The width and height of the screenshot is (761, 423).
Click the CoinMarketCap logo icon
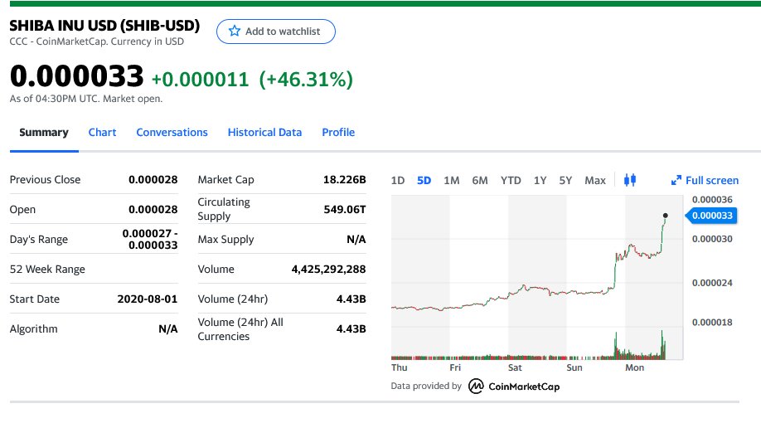476,386
